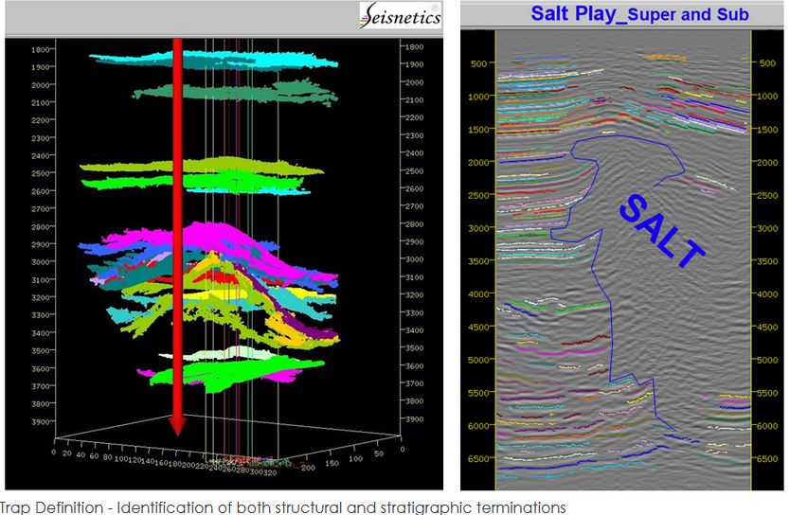This screenshot has width=789, height=515.
Task: Click the 6500 depth label on the salt section's left axis
Action: point(480,459)
